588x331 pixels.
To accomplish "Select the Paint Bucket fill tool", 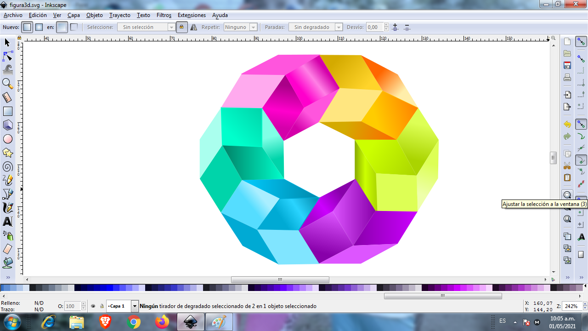I will [7, 263].
